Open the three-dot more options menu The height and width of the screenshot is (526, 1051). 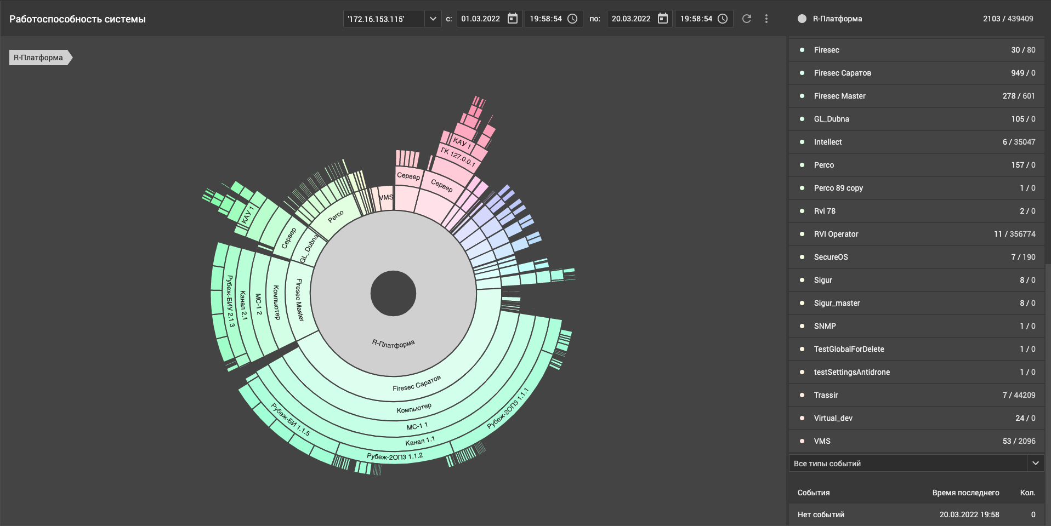pos(766,19)
